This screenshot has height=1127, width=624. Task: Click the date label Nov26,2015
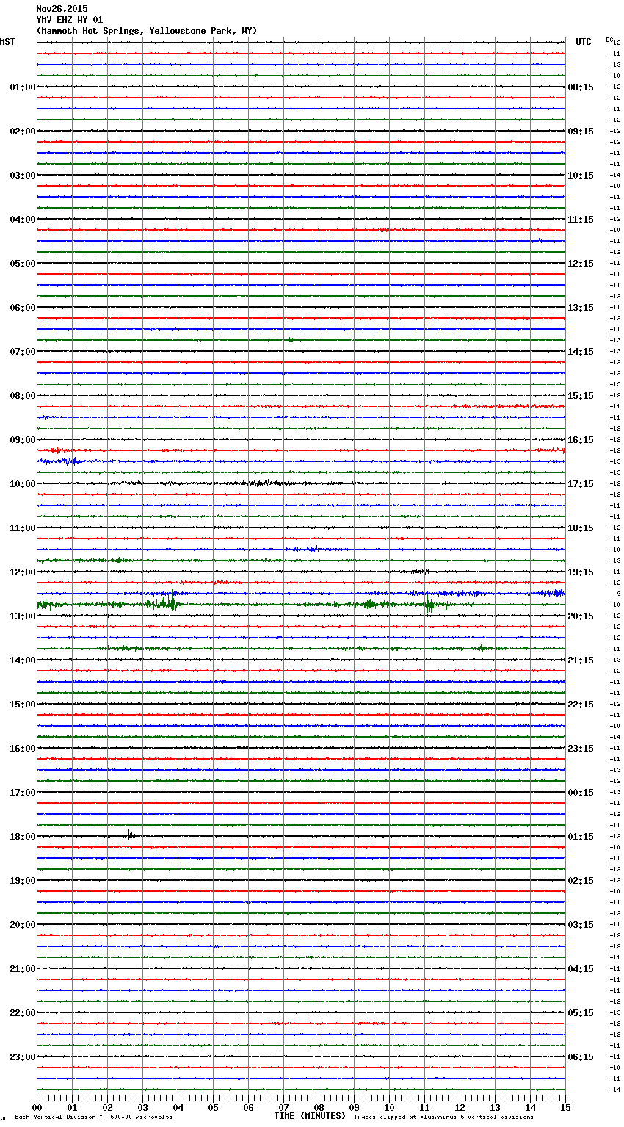pos(62,9)
